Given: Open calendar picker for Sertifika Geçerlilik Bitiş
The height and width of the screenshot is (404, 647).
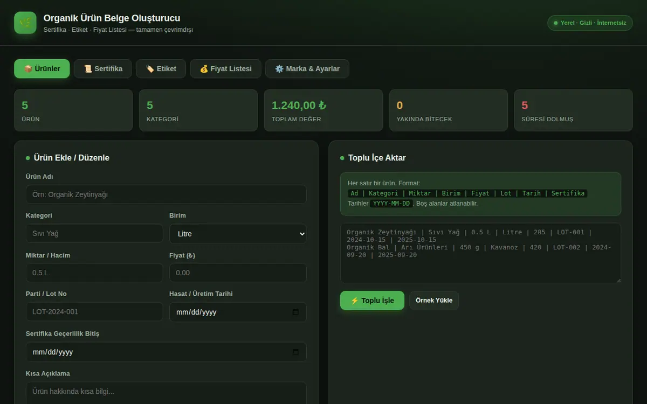Looking at the screenshot, I should tap(295, 352).
